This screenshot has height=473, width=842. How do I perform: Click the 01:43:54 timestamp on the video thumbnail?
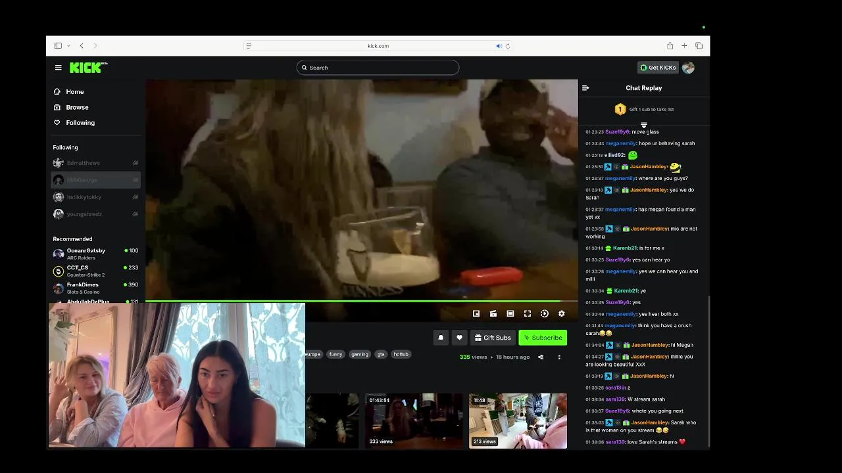pos(380,400)
